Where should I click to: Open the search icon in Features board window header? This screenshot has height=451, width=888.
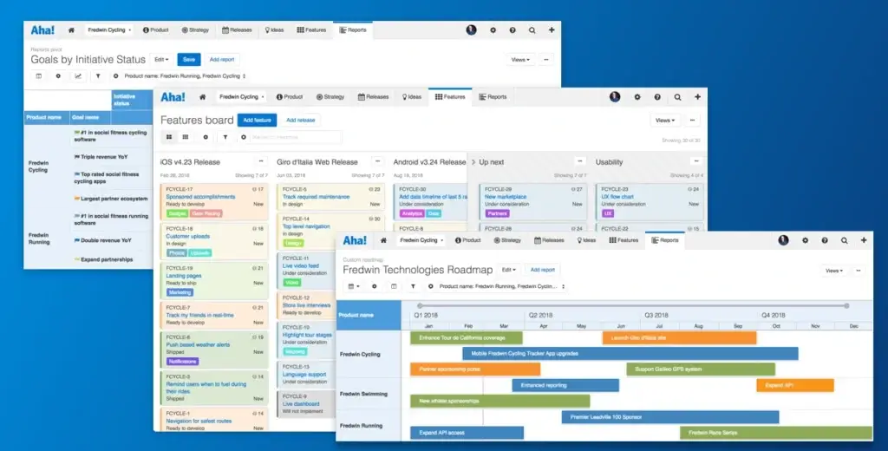pos(677,97)
